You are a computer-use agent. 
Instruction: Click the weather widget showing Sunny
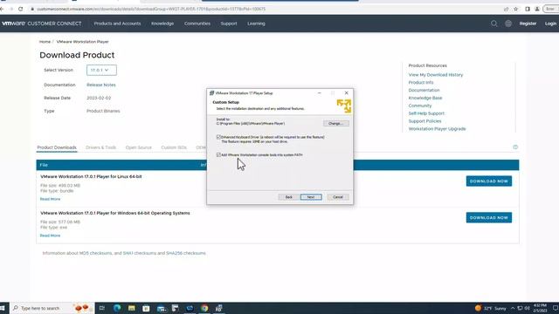coord(491,308)
